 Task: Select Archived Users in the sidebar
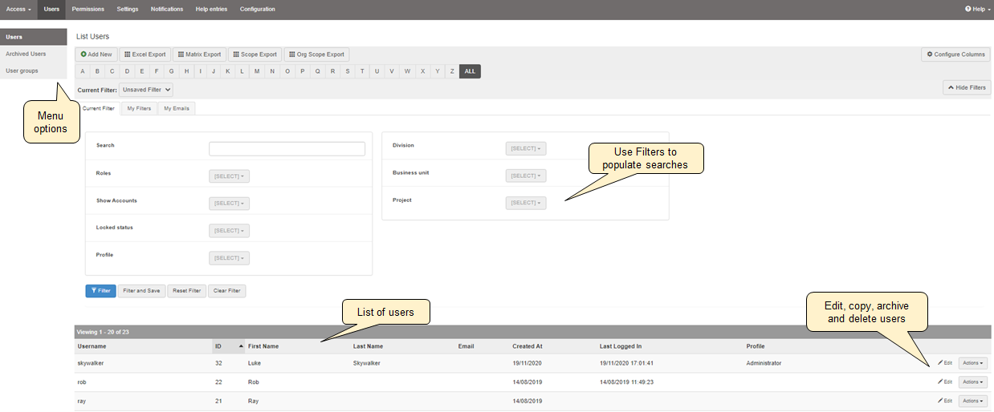(26, 54)
